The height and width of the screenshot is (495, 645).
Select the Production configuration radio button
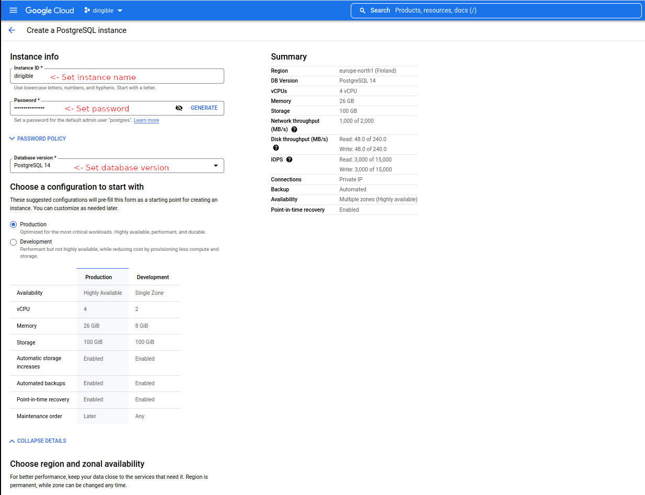coord(14,225)
